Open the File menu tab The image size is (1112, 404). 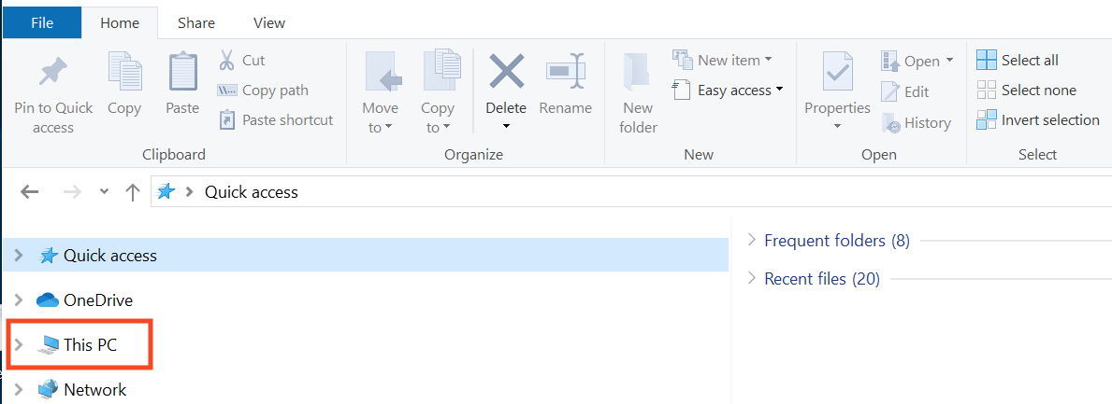pos(41,22)
